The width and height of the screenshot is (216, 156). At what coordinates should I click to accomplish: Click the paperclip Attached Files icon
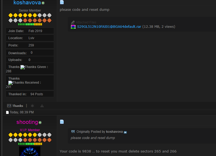point(73,22)
